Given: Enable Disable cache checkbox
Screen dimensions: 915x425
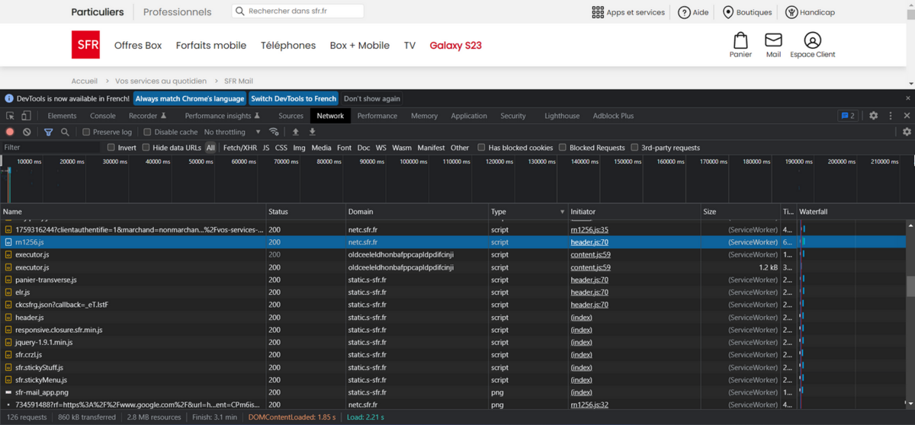Looking at the screenshot, I should coord(148,132).
